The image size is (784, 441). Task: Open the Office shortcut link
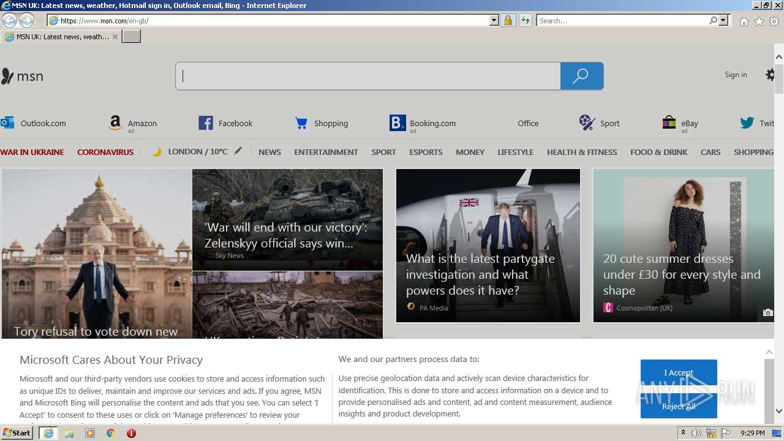(x=528, y=123)
